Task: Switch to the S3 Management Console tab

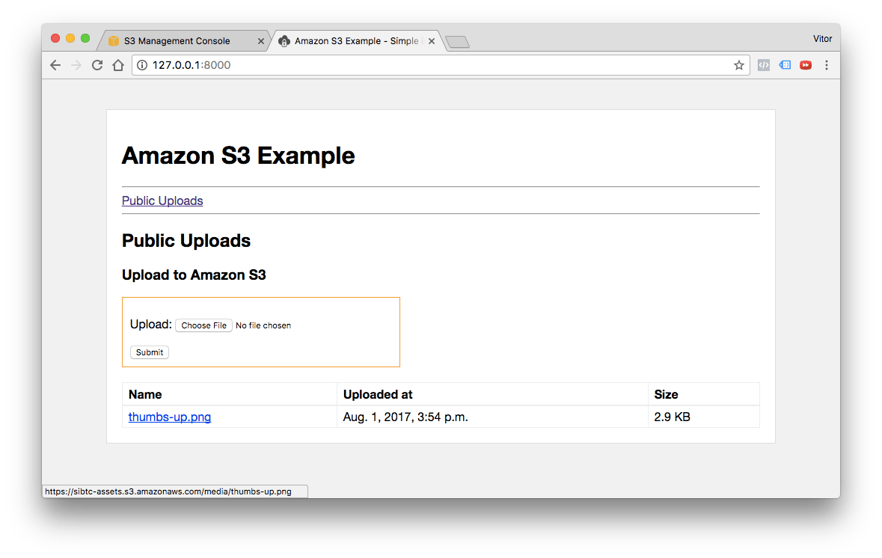Action: (180, 40)
